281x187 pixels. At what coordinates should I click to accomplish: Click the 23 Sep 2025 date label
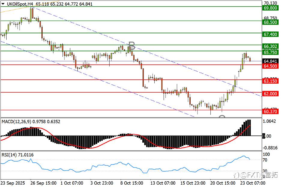(13, 183)
